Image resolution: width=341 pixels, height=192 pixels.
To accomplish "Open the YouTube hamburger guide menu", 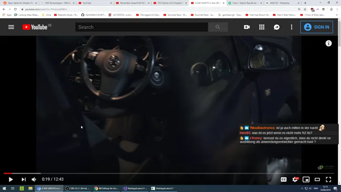I will point(11,27).
